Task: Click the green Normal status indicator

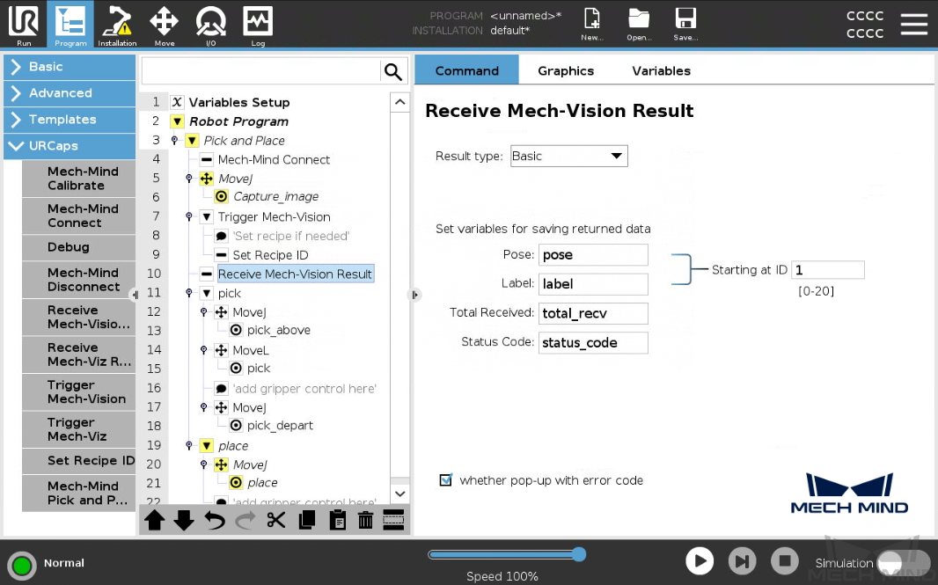Action: [22, 565]
